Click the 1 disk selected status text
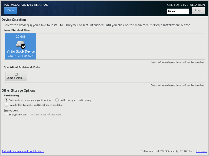 (x=167, y=151)
